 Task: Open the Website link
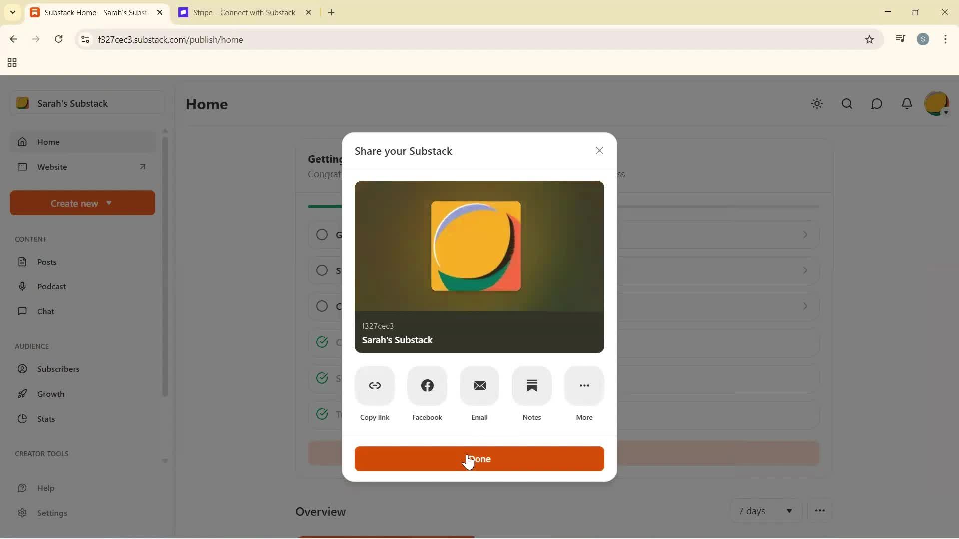(52, 167)
